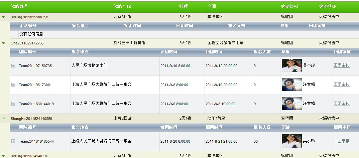Collapse the BeiJing2011815100258 route row arrow
359x158 pixels.
pyautogui.click(x=4, y=17)
